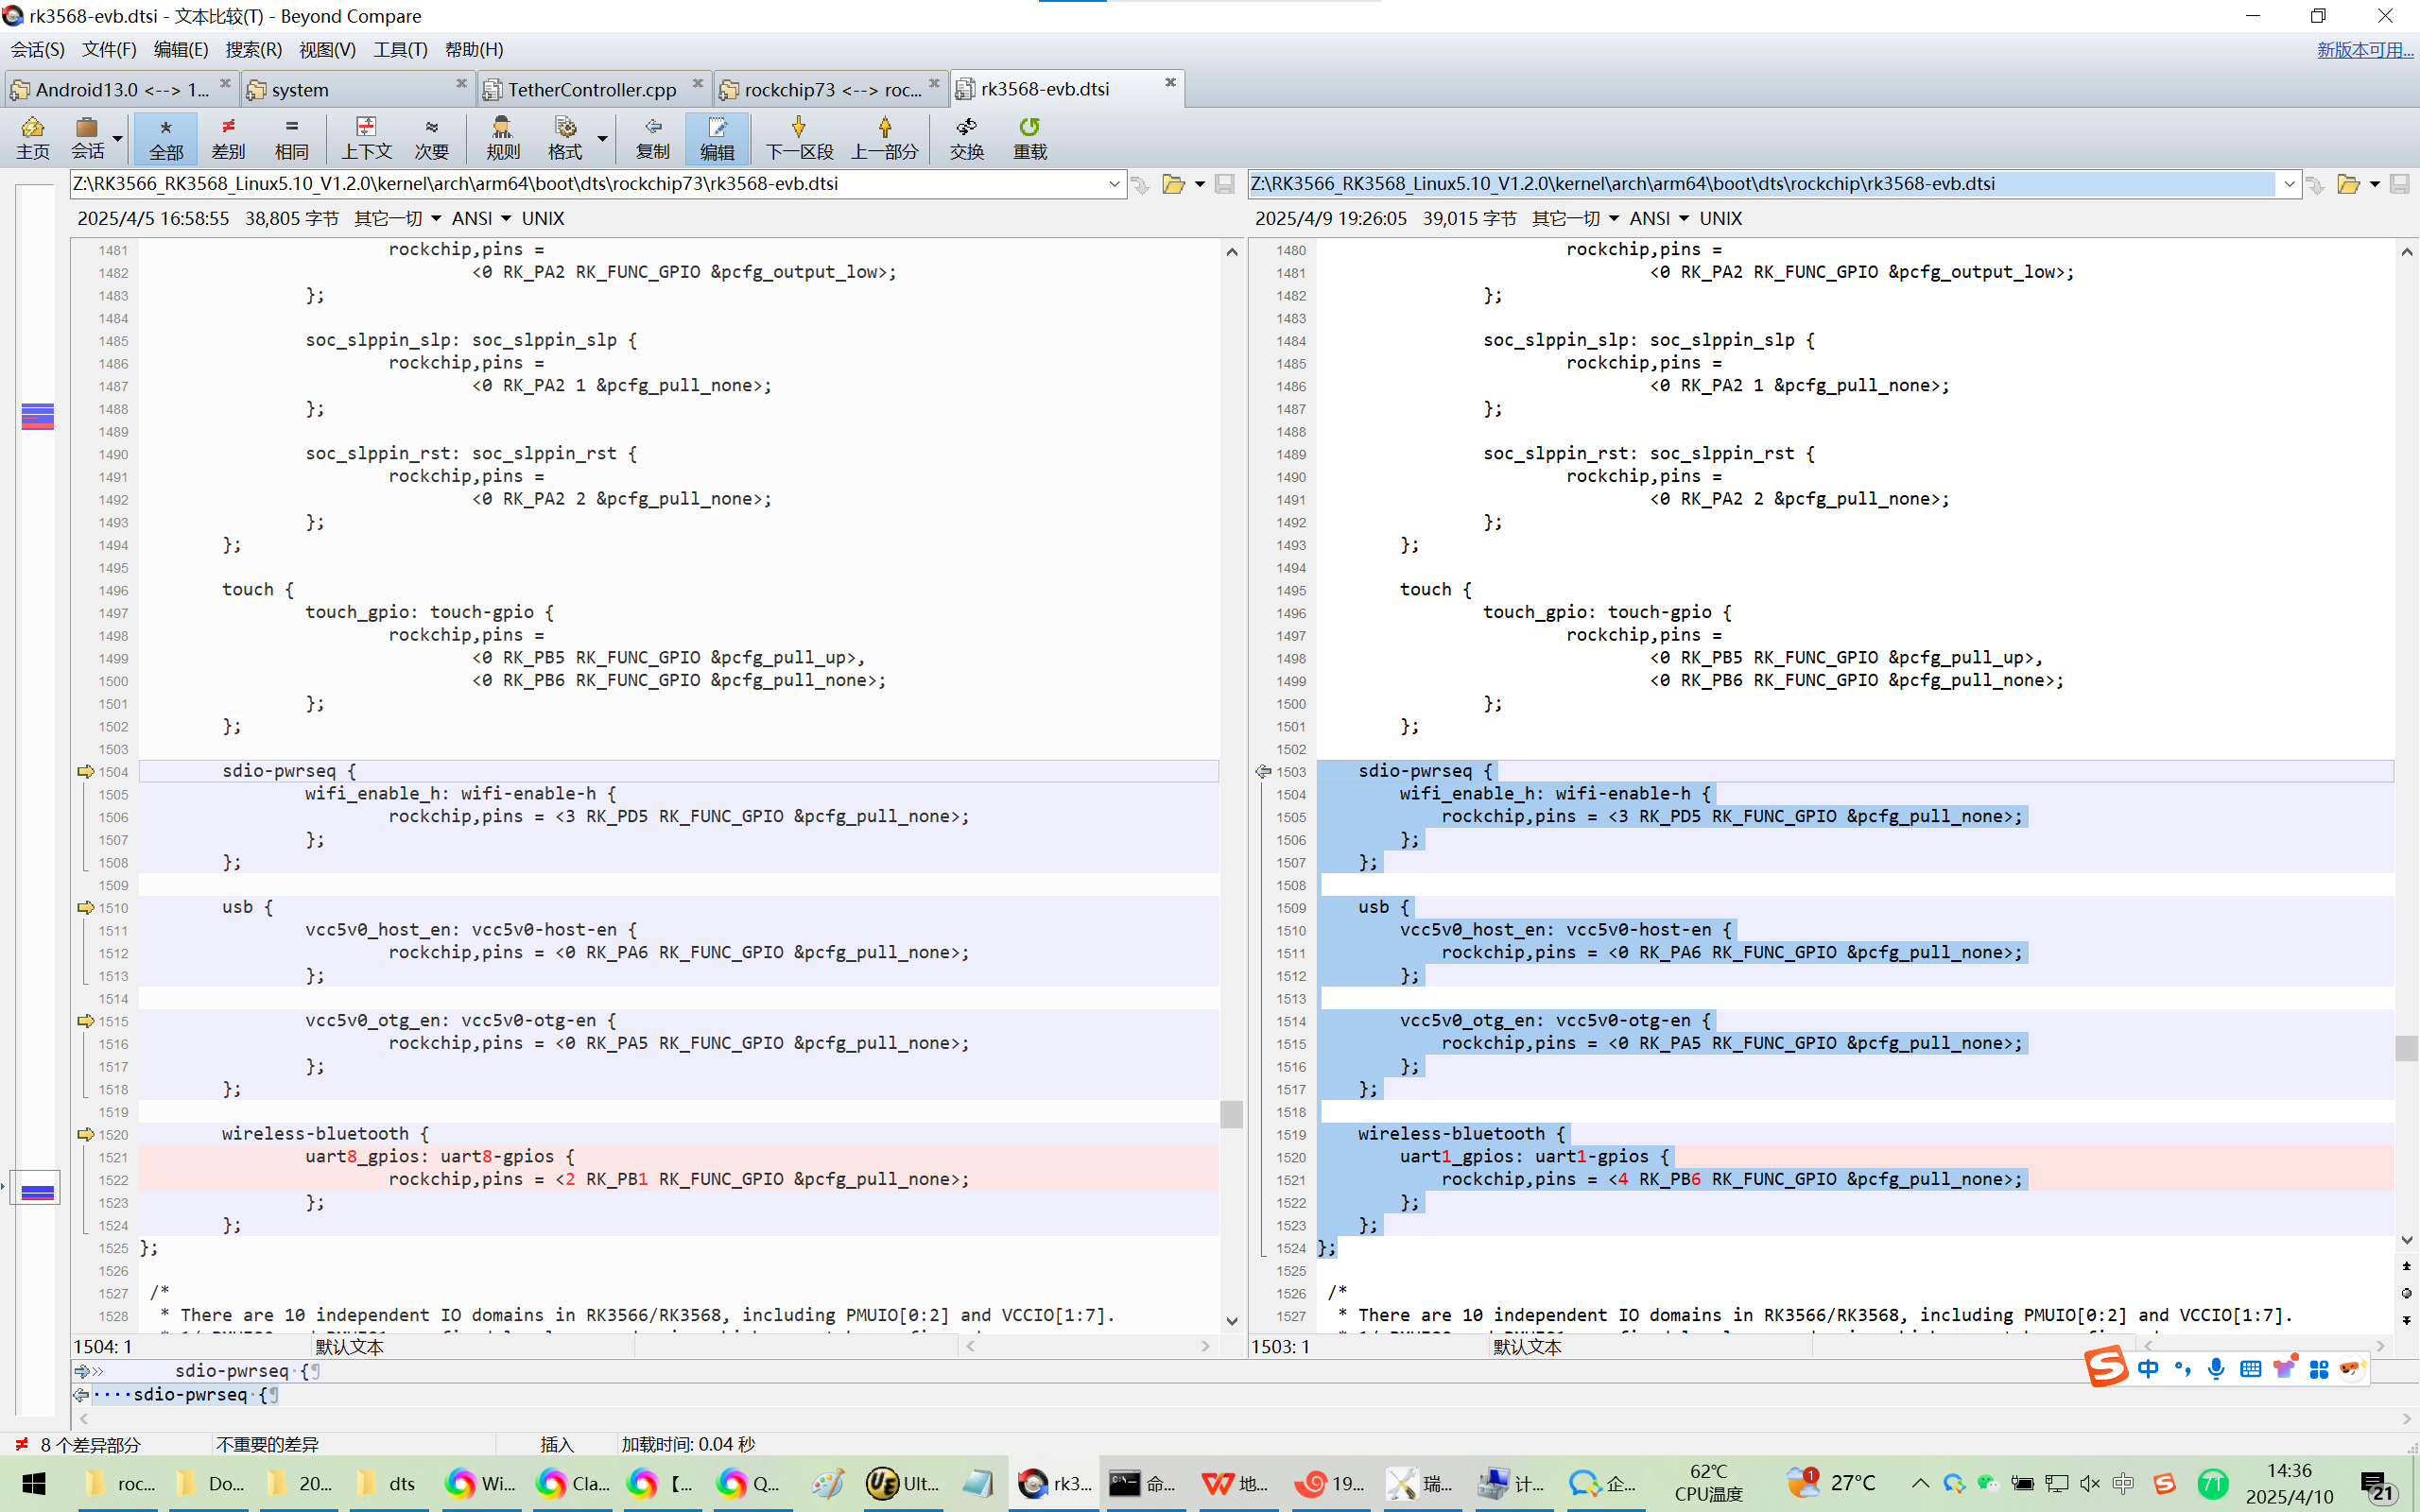The width and height of the screenshot is (2420, 1512).
Task: Click the left pane vertical scrollbar thumb
Action: click(1231, 1113)
